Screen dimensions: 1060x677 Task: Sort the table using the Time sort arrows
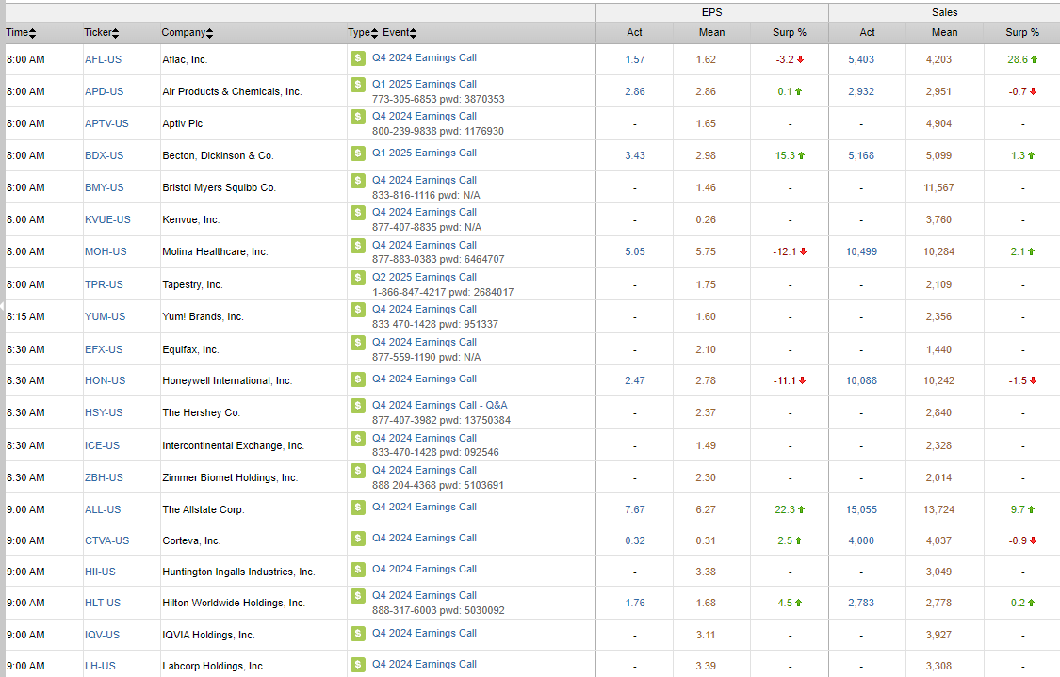(x=32, y=33)
